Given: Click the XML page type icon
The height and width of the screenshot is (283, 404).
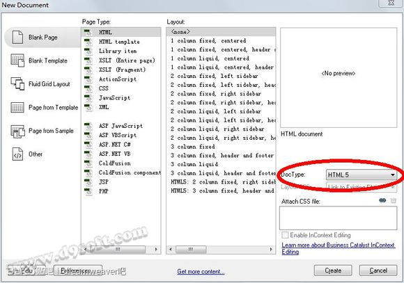Looking at the screenshot, I should pyautogui.click(x=88, y=107).
